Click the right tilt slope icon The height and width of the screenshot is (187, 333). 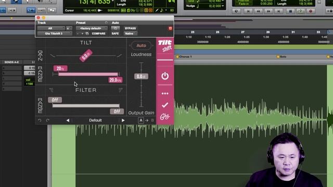pos(120,56)
